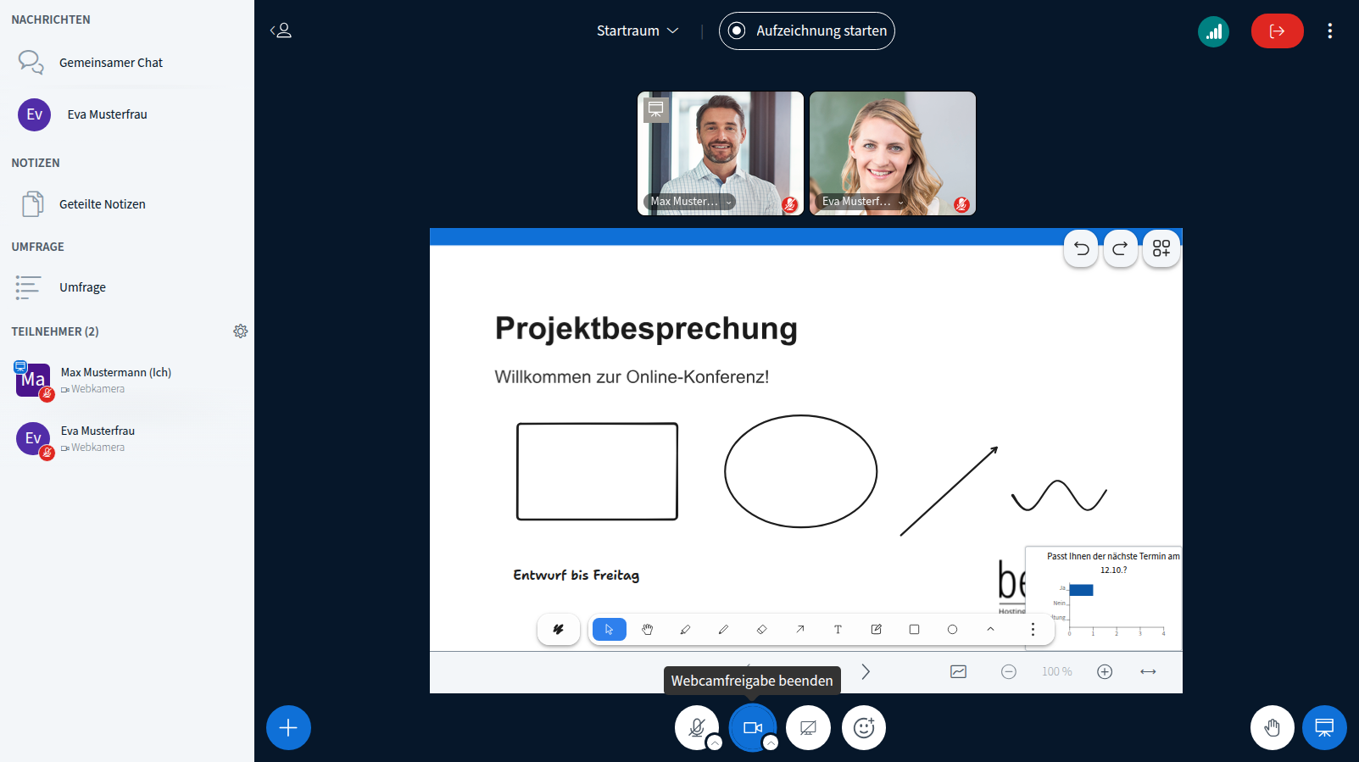Undo last whiteboard action

click(1081, 248)
